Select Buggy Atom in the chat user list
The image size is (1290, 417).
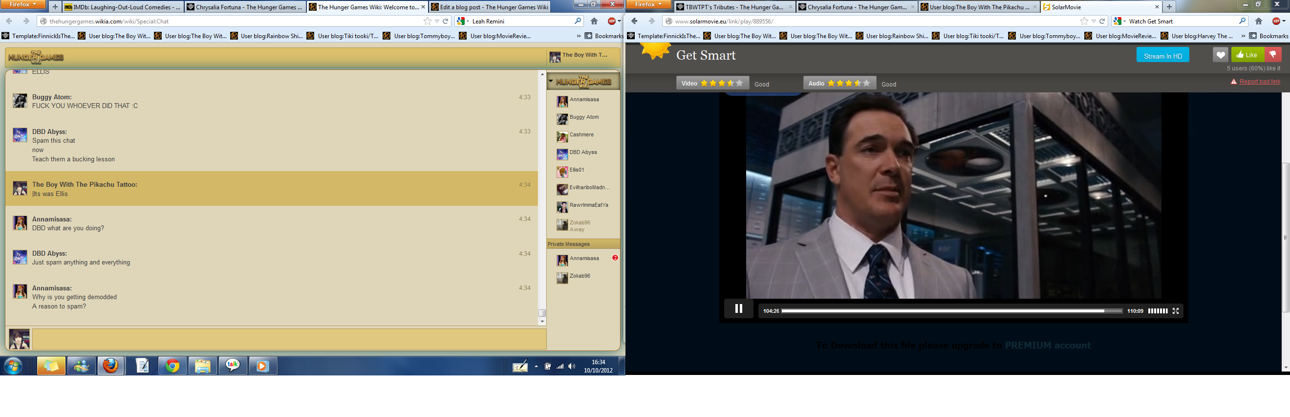click(583, 118)
